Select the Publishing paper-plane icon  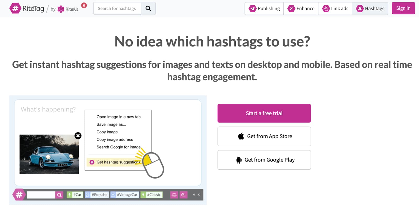click(252, 8)
